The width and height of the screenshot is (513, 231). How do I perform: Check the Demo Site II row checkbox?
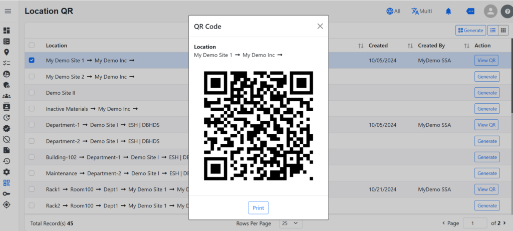point(32,93)
